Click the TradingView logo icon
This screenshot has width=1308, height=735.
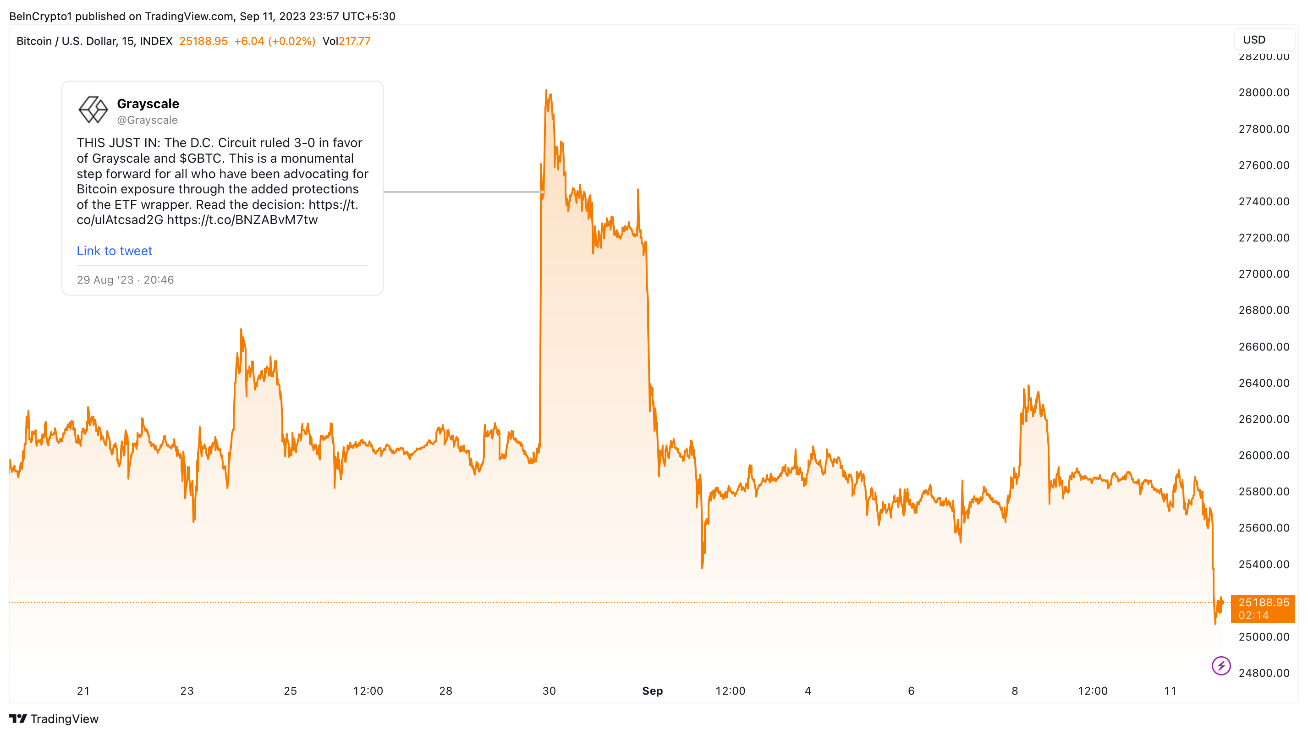coord(18,719)
